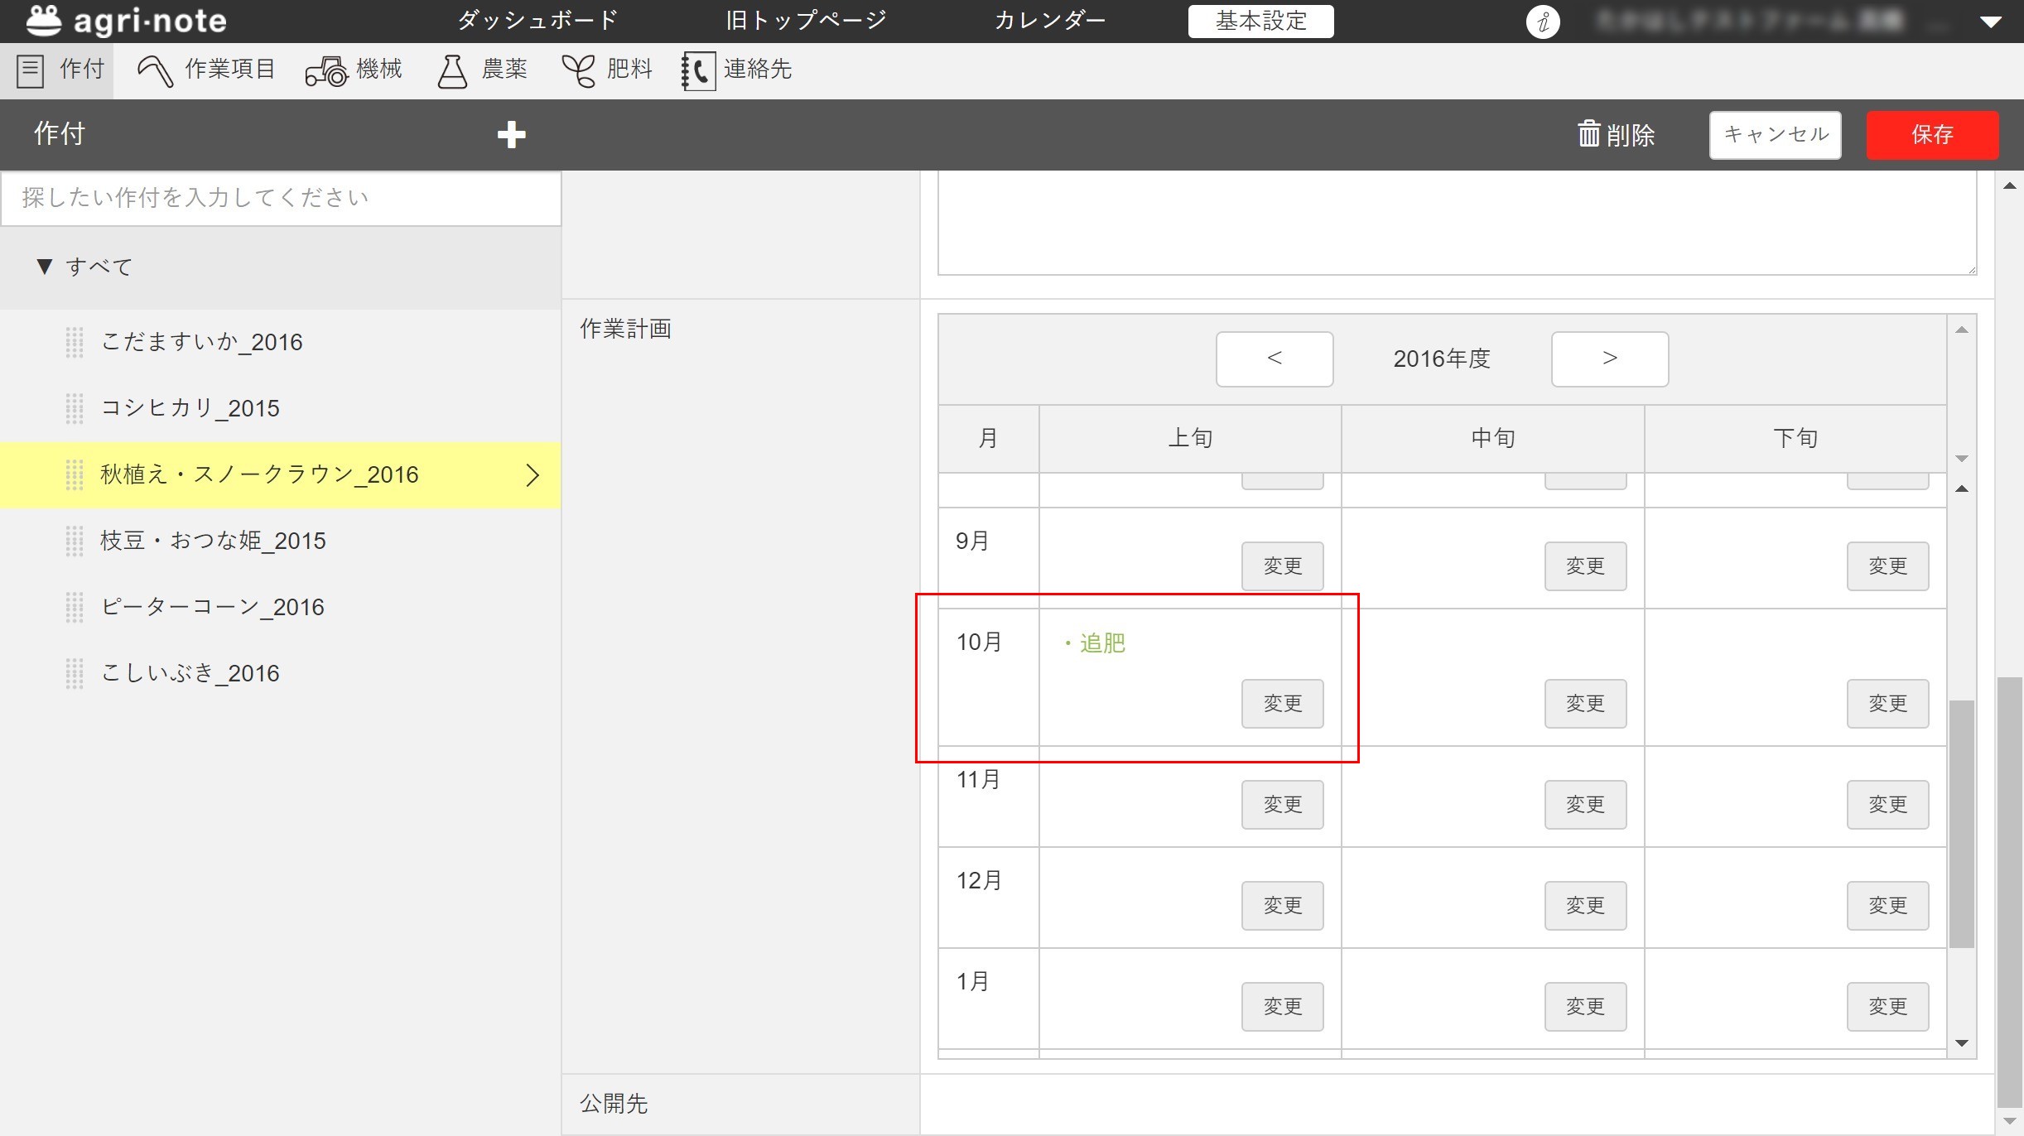This screenshot has width=2024, height=1136.
Task: Click 変更 for 9月 上旬
Action: coord(1282,566)
